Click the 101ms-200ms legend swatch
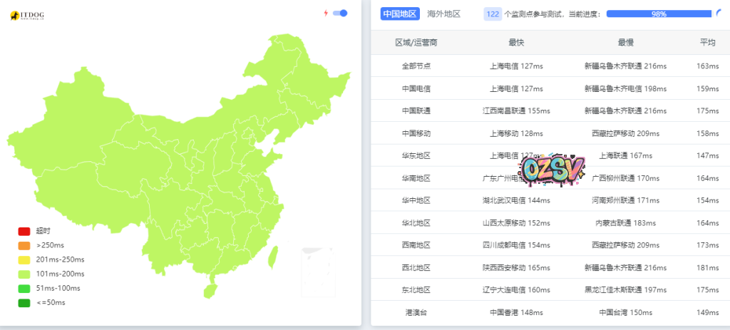This screenshot has height=330, width=730. [24, 274]
